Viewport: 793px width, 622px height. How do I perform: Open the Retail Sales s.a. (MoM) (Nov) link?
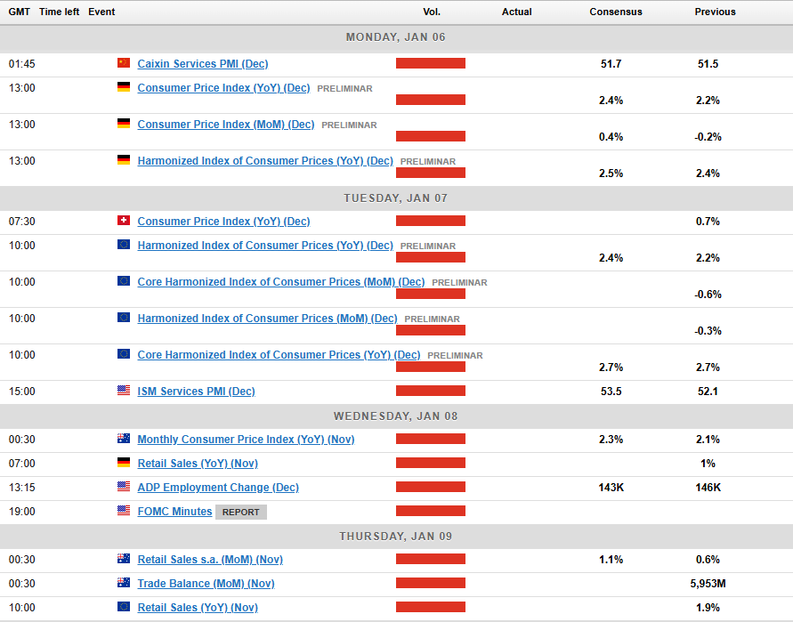coord(210,560)
